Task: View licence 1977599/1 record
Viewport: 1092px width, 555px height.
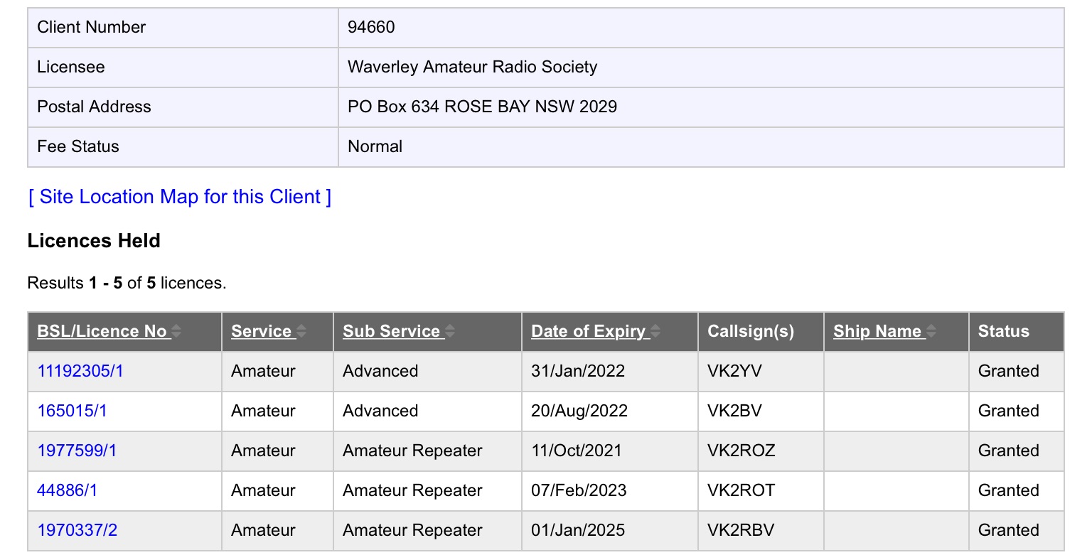Action: [x=77, y=451]
